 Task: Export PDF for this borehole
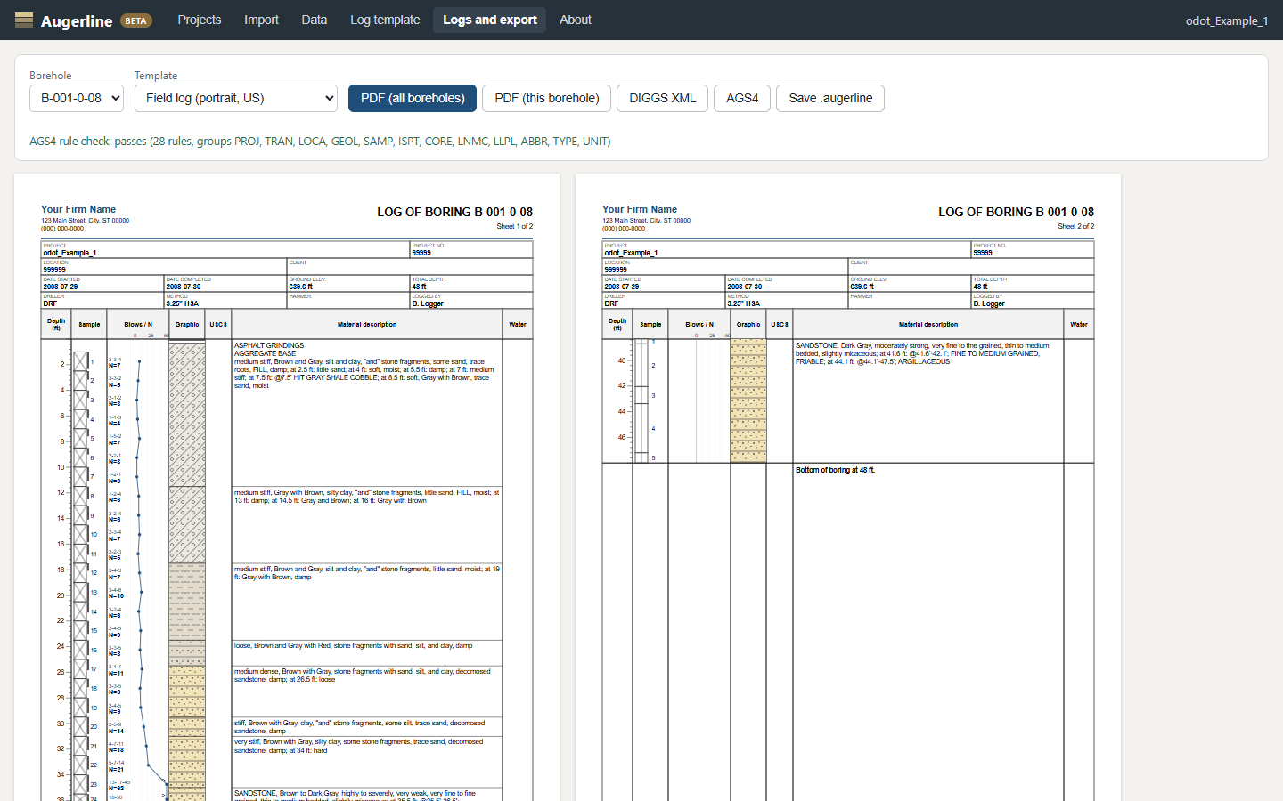point(547,98)
